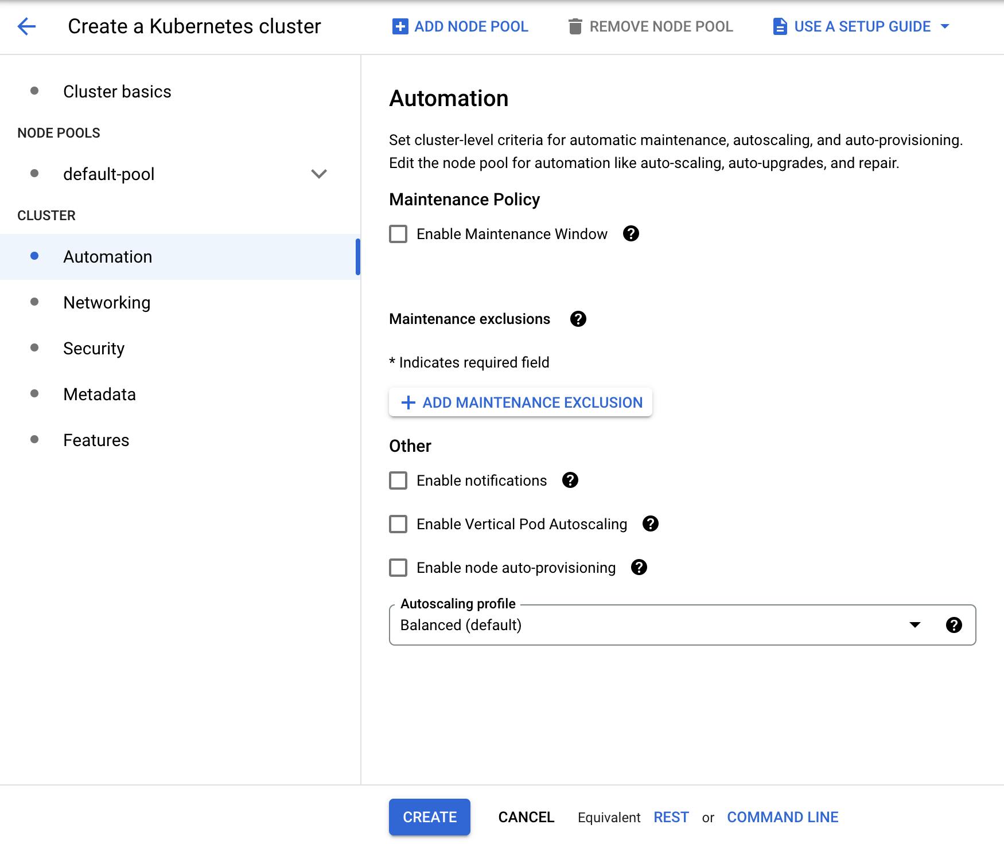Go to the Networking section

click(x=107, y=302)
